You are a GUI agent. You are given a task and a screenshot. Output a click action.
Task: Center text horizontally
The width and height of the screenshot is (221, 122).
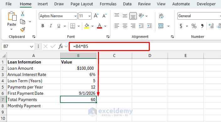(125, 26)
